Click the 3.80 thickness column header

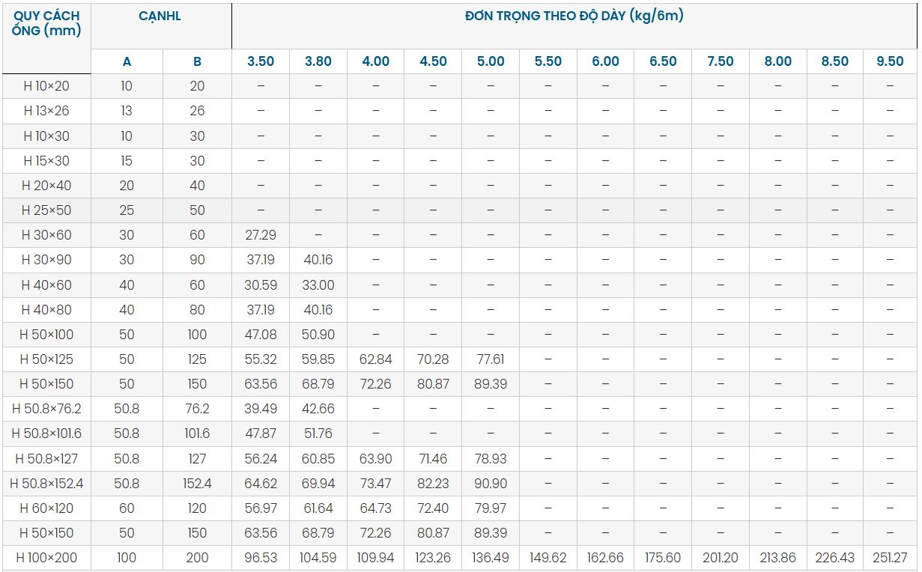pyautogui.click(x=318, y=61)
